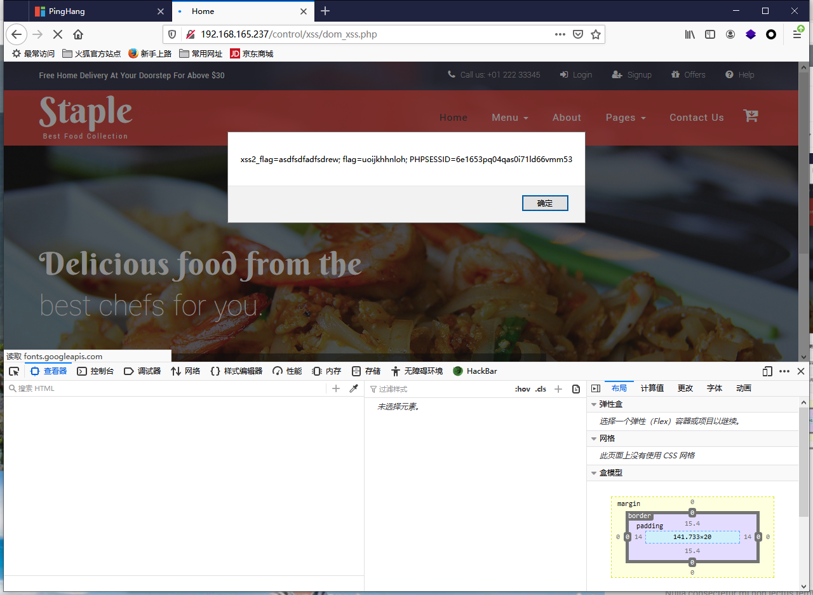Collapse the 盒模型 section

click(595, 473)
